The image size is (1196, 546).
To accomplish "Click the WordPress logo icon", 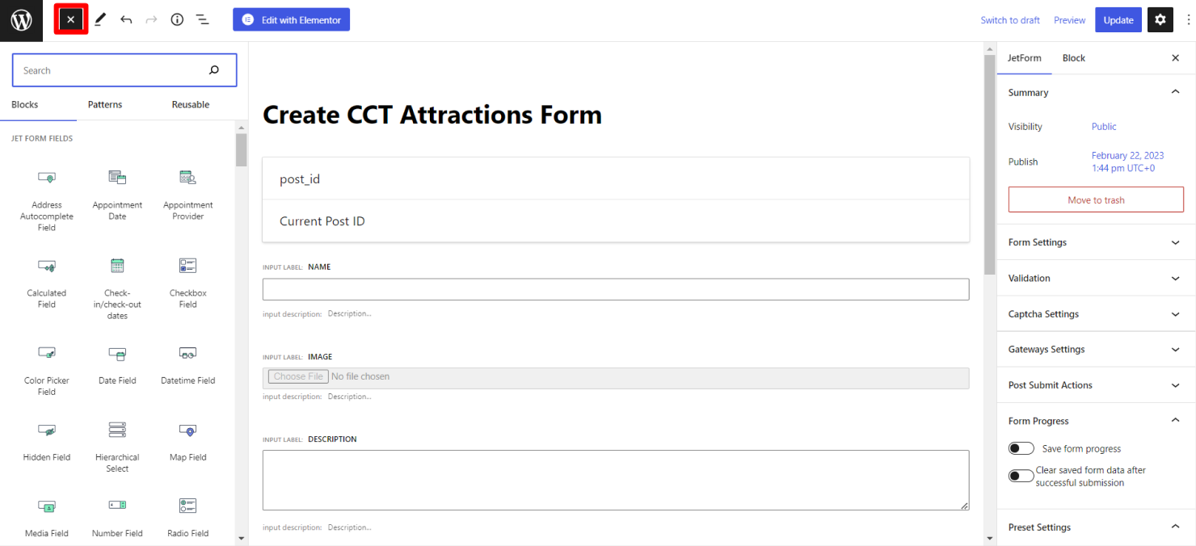I will [x=21, y=20].
